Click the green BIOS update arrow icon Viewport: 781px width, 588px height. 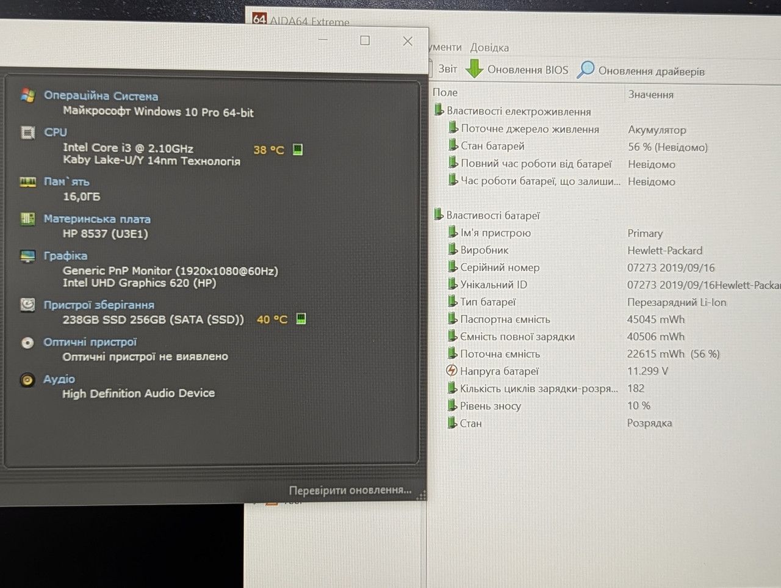(x=474, y=69)
